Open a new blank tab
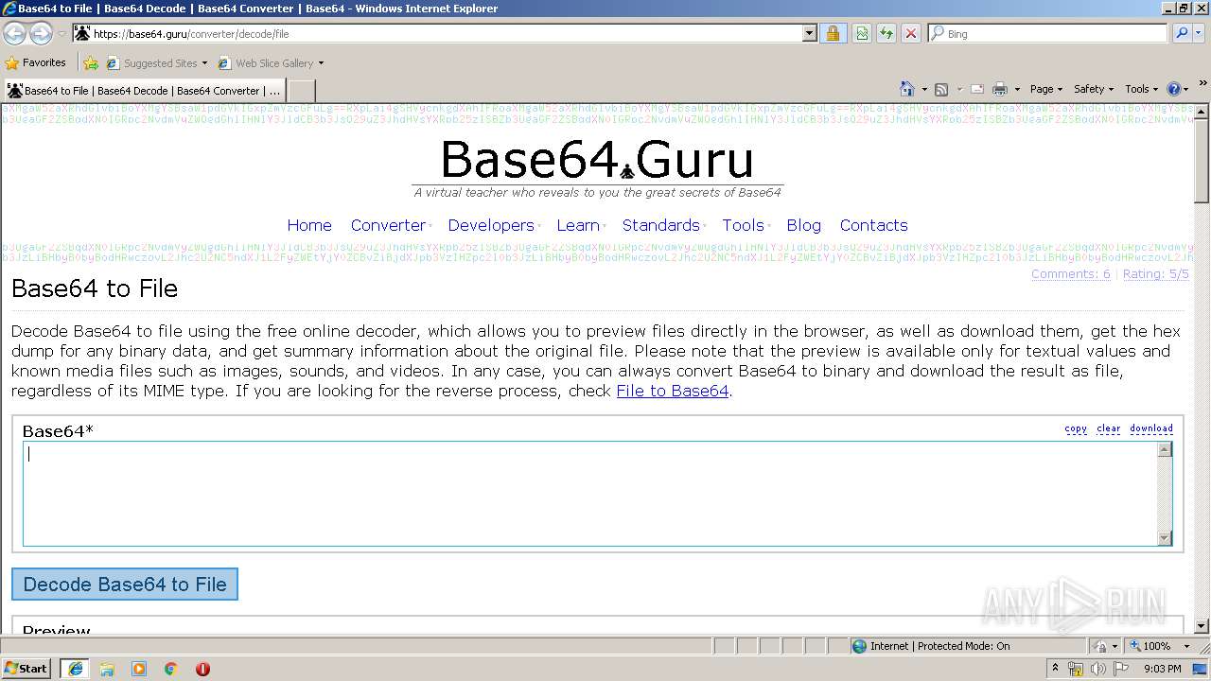 (x=301, y=91)
